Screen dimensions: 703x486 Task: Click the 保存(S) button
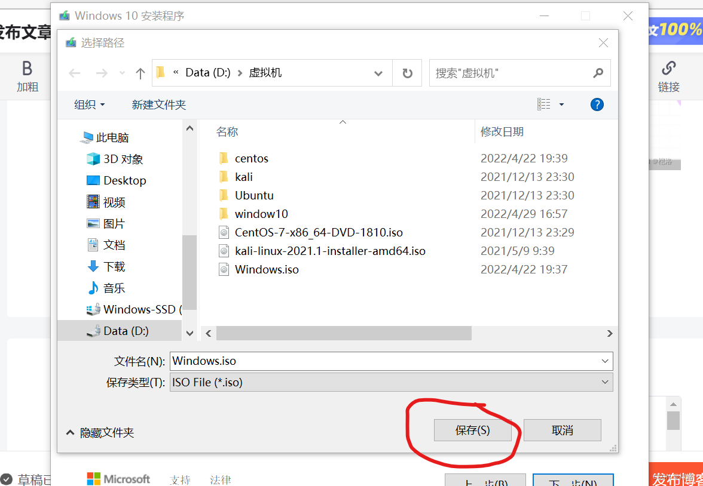click(x=472, y=430)
